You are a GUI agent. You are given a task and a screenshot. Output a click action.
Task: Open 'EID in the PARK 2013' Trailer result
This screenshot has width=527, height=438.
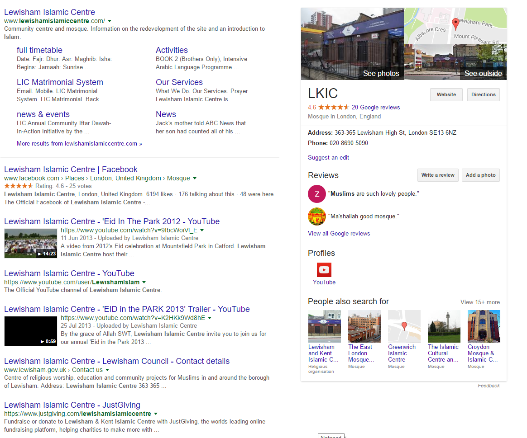tap(127, 309)
